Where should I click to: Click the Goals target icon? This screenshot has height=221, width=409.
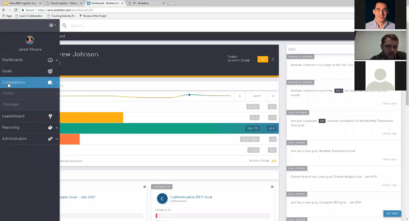pyautogui.click(x=50, y=71)
